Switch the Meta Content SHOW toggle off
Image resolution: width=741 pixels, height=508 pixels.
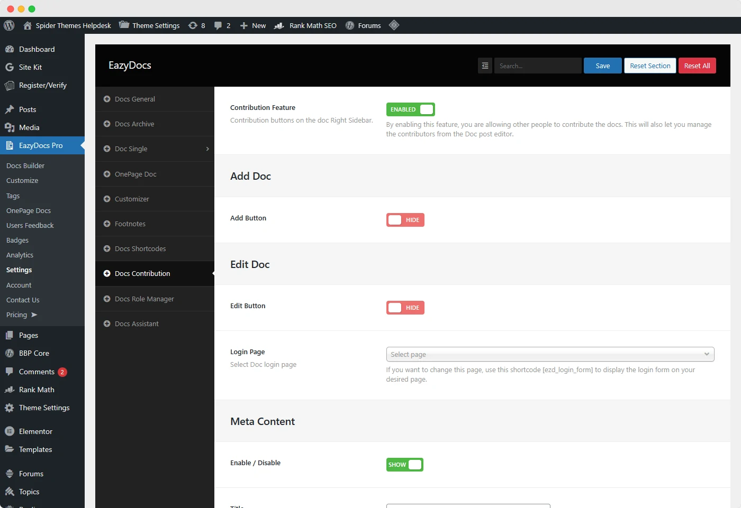coord(404,465)
